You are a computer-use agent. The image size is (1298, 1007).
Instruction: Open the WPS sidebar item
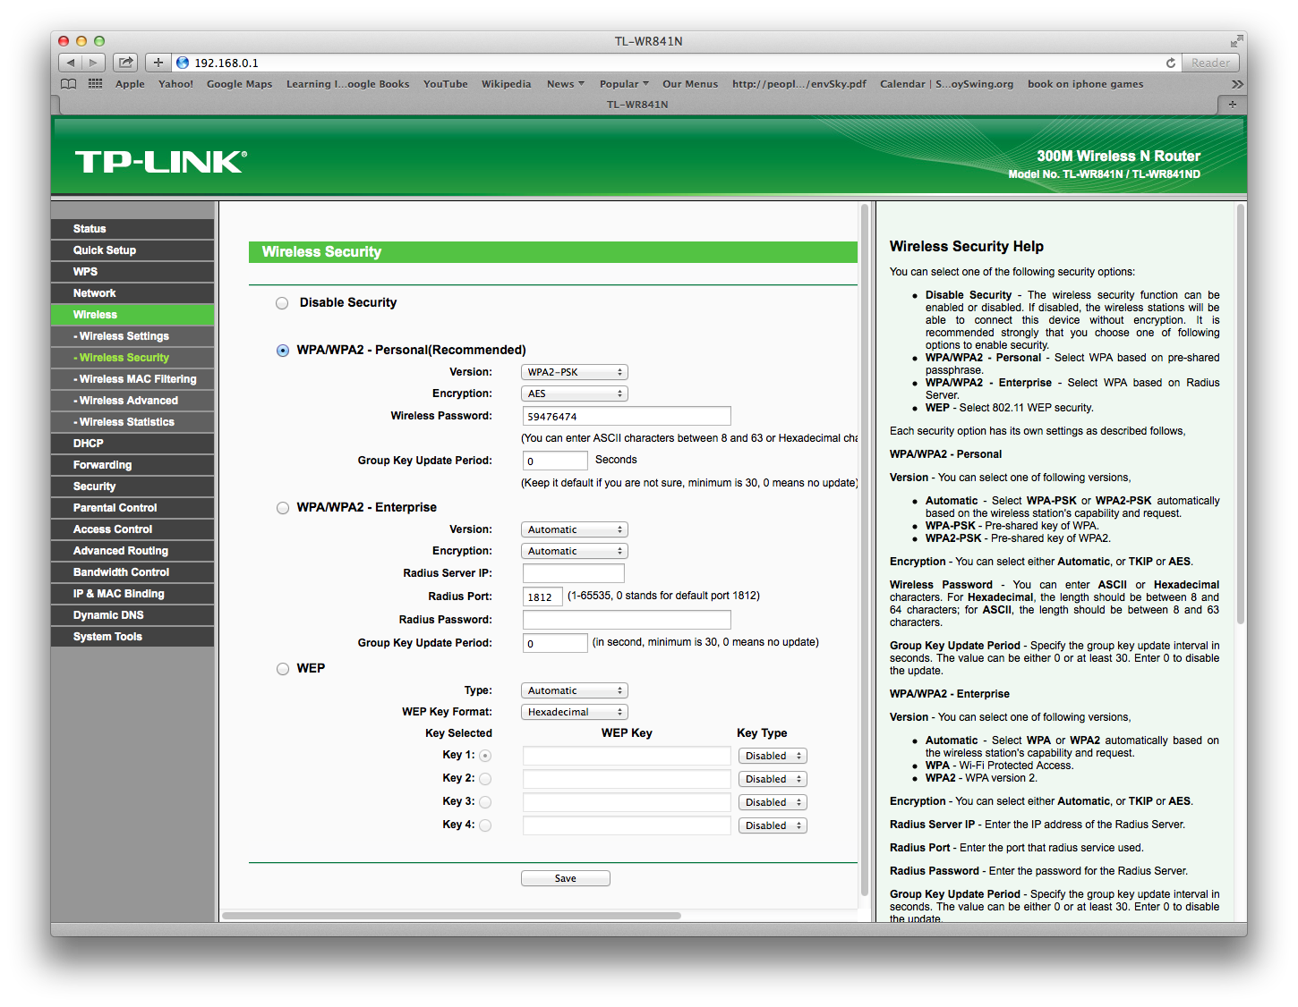pos(132,272)
